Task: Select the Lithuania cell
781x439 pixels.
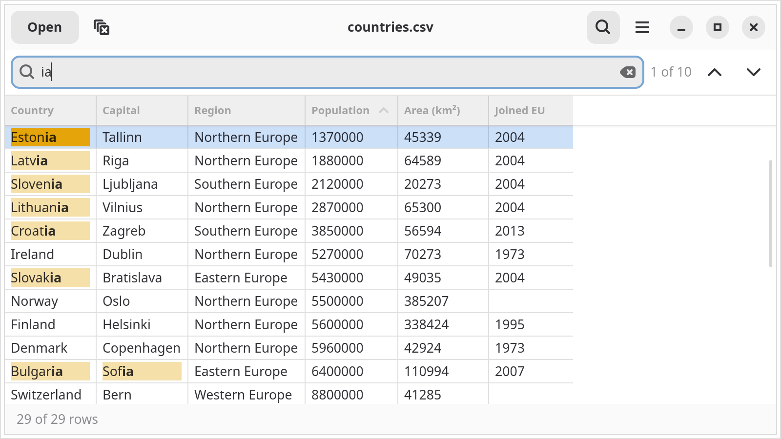Action: 50,207
